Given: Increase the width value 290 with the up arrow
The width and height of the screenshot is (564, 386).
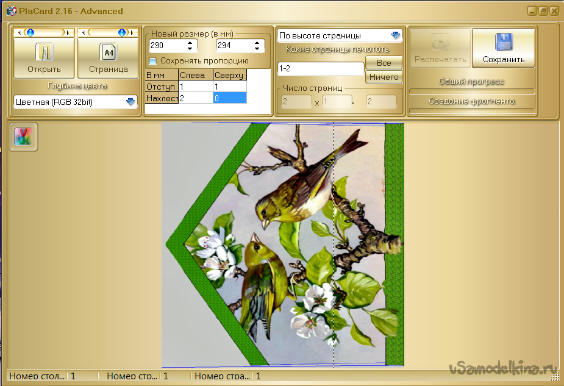Looking at the screenshot, I should point(190,42).
